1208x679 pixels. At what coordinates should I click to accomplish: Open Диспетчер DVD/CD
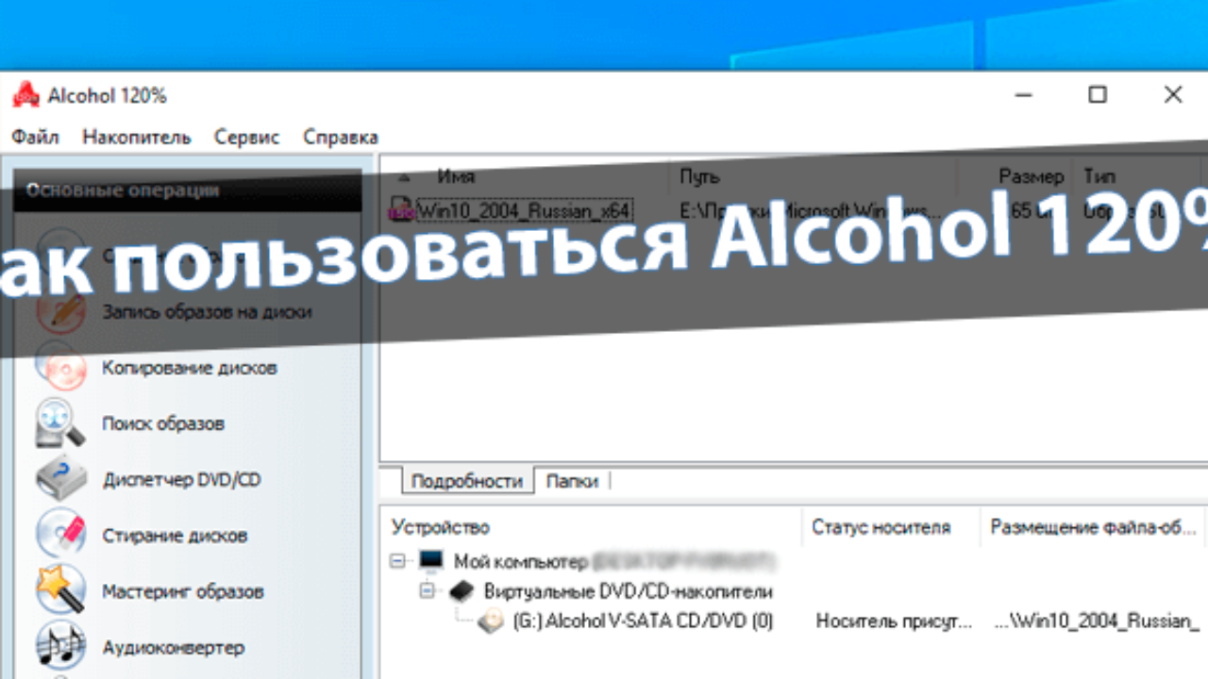point(181,479)
